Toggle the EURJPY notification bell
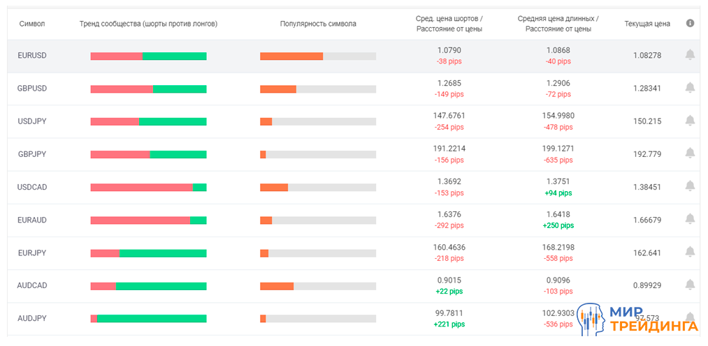Viewport: 708px width, 346px height. pyautogui.click(x=690, y=252)
